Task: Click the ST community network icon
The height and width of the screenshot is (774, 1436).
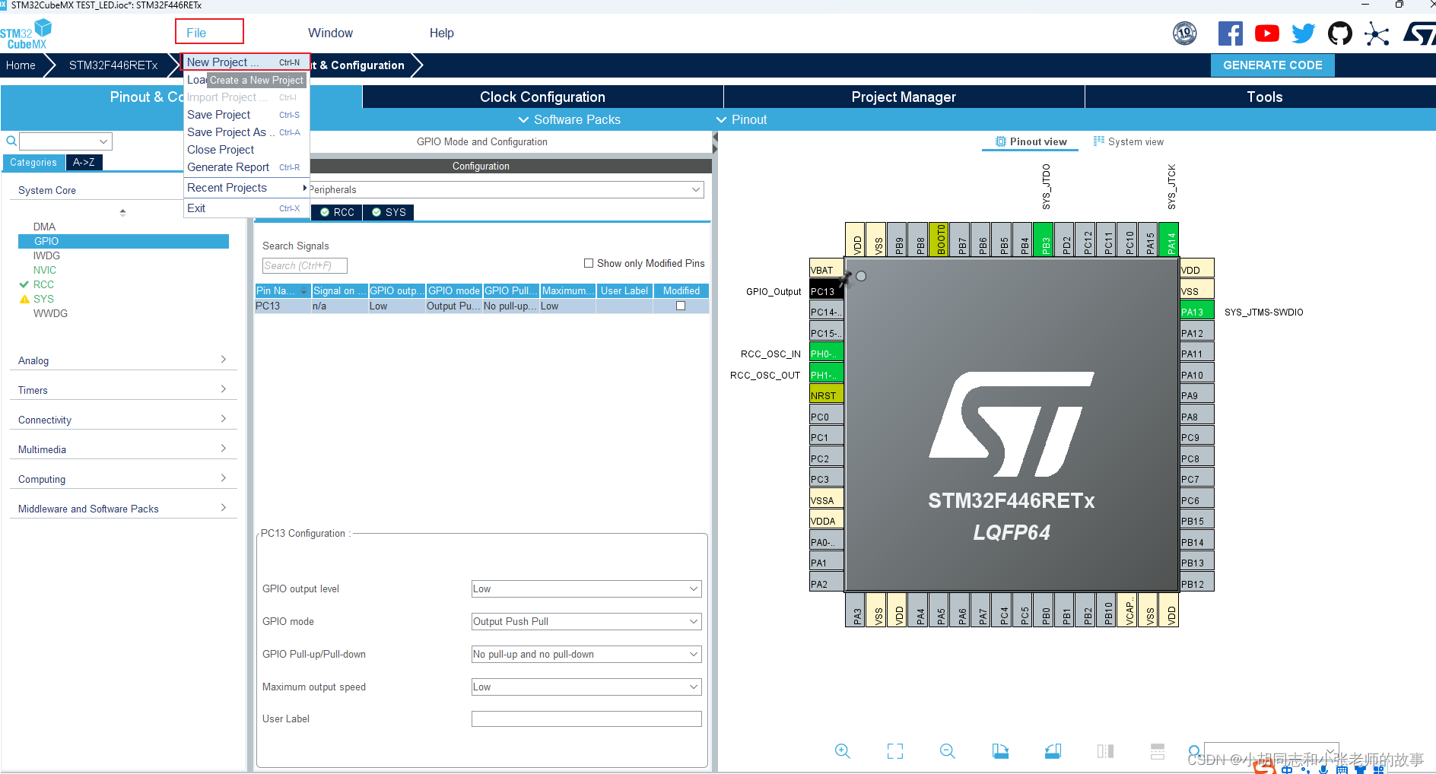Action: click(1377, 33)
